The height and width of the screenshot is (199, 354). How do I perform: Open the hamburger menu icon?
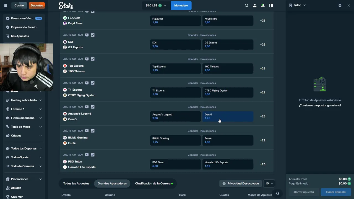pyautogui.click(x=5, y=6)
